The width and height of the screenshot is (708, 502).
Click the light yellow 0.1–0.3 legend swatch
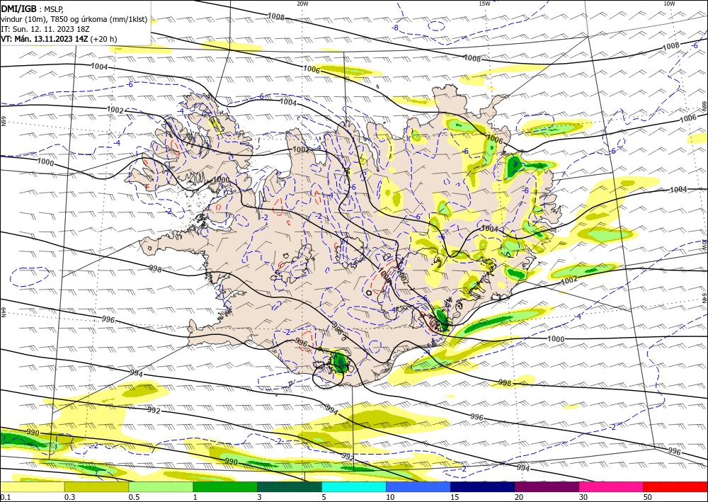[32, 486]
